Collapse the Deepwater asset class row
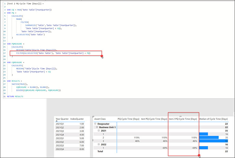 95,124
